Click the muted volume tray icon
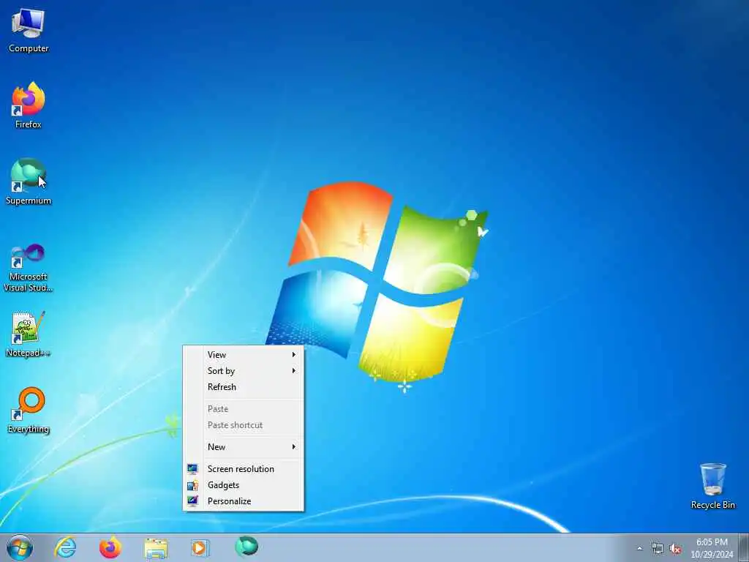The height and width of the screenshot is (562, 749). tap(675, 549)
